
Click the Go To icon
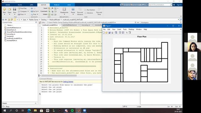32,11
